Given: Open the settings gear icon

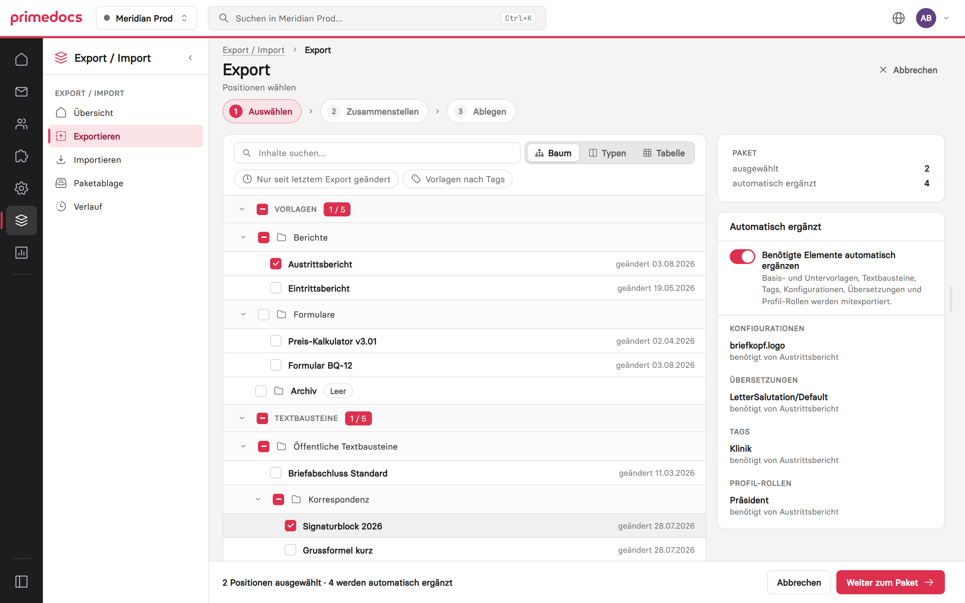Looking at the screenshot, I should click(21, 188).
